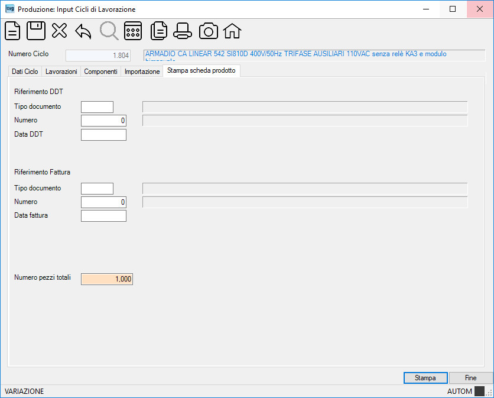The height and width of the screenshot is (398, 494).
Task: Click Tipo documento field under Riferimento Fattura
Action: [x=97, y=189]
